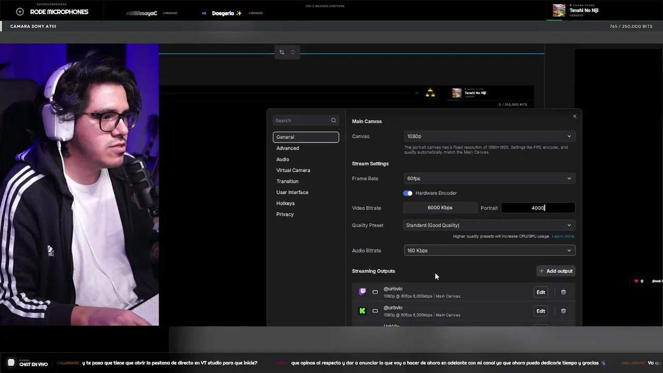663x373 pixels.
Task: Select the General settings category
Action: (x=306, y=137)
